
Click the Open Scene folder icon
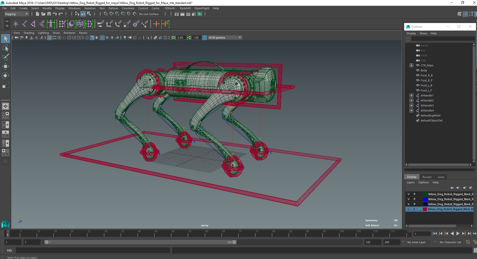(43, 14)
